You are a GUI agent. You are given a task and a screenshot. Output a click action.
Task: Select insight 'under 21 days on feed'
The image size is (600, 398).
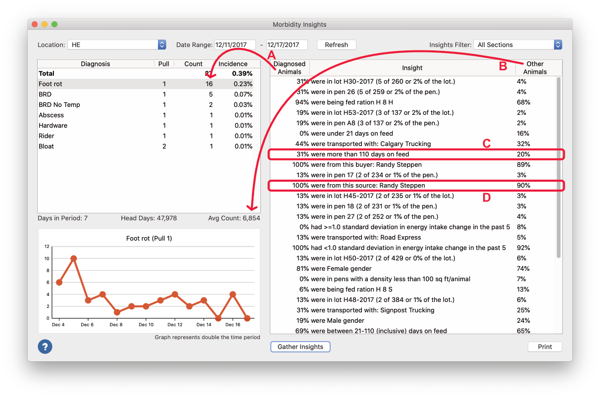(x=413, y=133)
